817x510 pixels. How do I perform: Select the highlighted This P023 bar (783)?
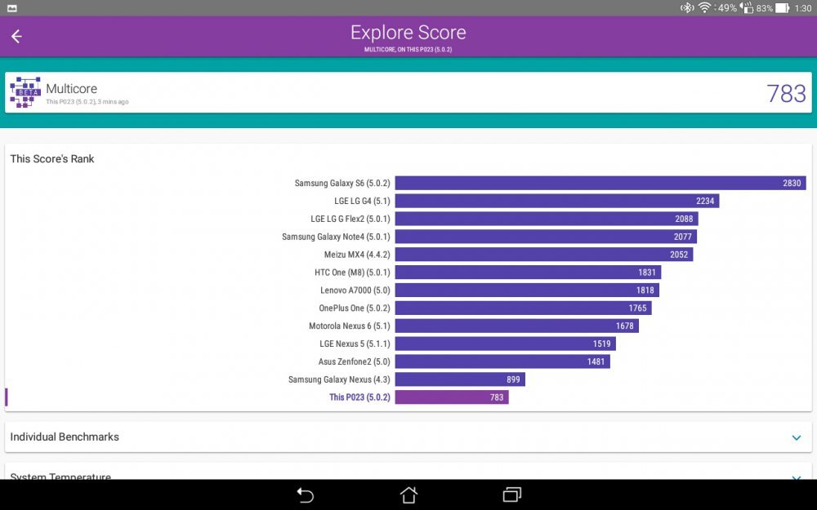[x=451, y=397]
